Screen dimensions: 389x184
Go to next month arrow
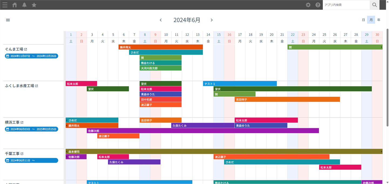click(212, 20)
